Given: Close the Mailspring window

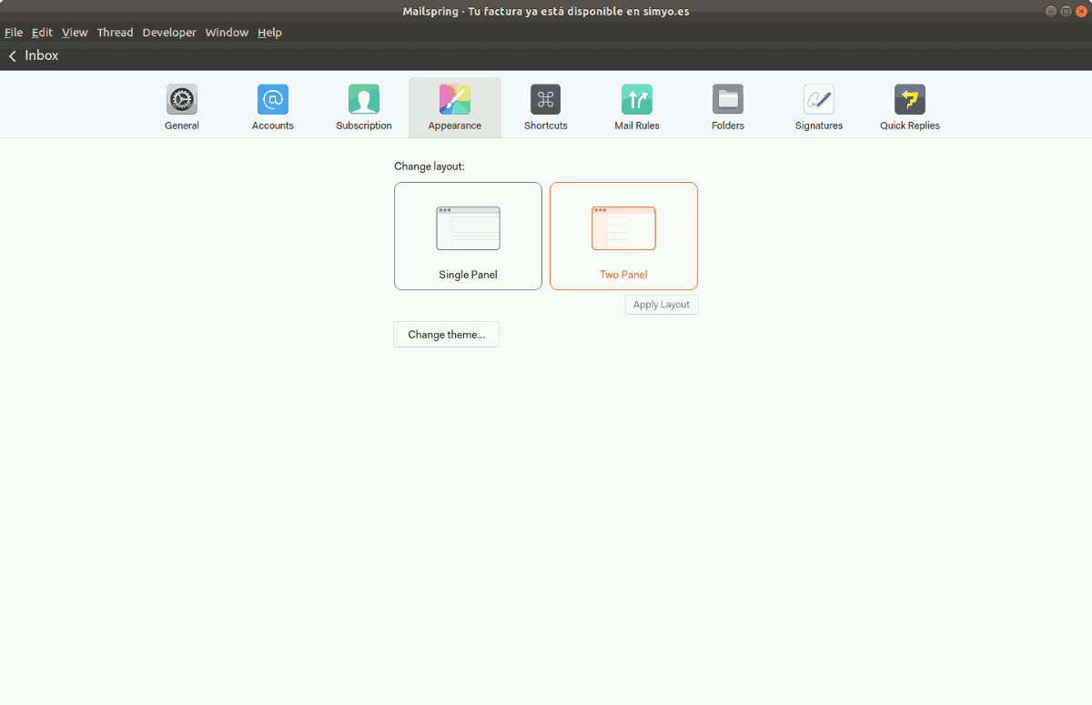Looking at the screenshot, I should coord(1079,11).
